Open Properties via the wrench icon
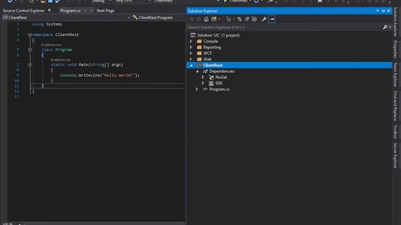This screenshot has height=225, width=401. 264,19
